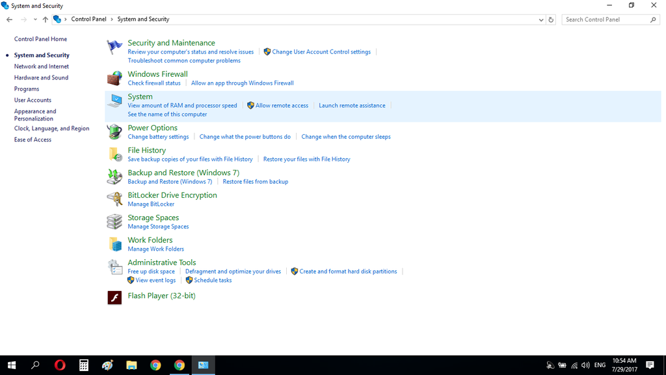Screen dimensions: 666x375
Task: Click the Storage Spaces drives icon
Action: coord(114,221)
